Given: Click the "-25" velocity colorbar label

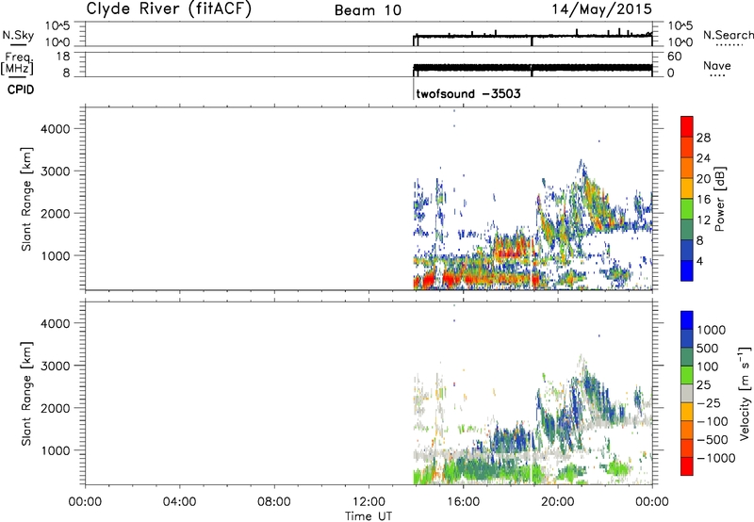Looking at the screenshot, I should tap(711, 403).
